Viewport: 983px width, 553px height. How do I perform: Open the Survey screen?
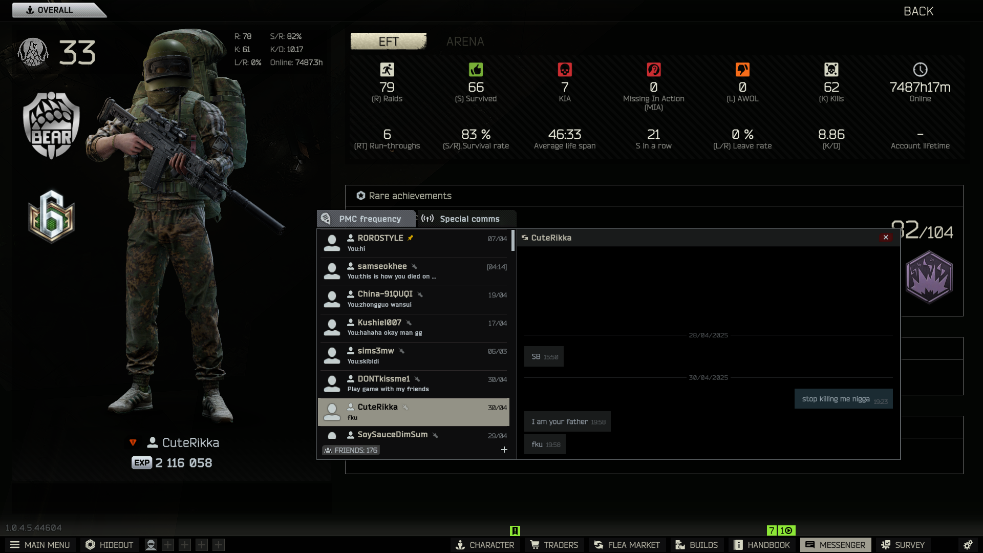903,545
